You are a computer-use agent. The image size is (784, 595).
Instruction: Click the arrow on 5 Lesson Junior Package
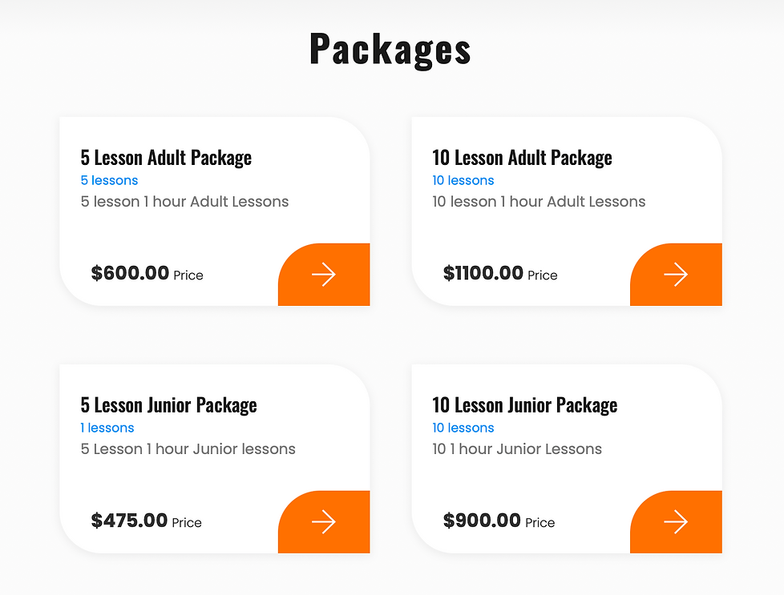[324, 522]
